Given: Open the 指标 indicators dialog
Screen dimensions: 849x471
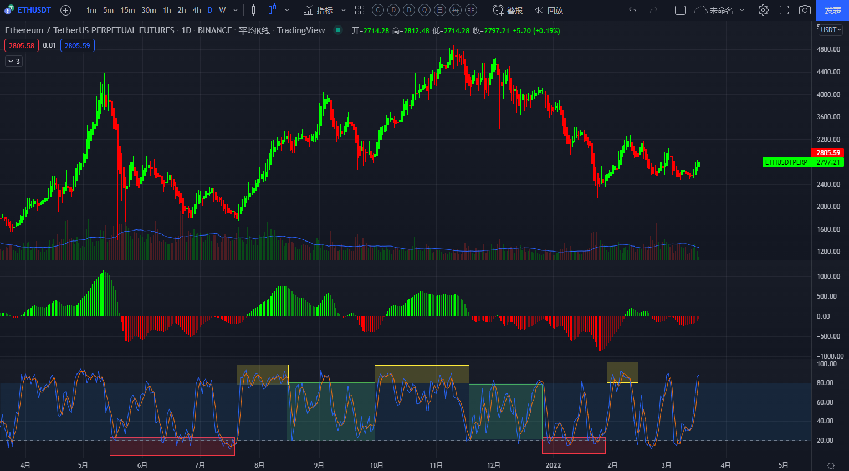Looking at the screenshot, I should [325, 10].
